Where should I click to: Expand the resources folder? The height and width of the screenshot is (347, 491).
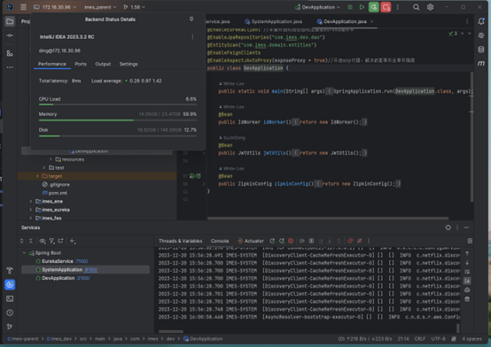[51, 159]
